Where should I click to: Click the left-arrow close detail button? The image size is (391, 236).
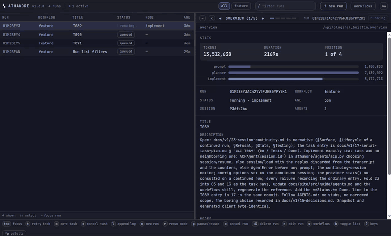(x=202, y=18)
